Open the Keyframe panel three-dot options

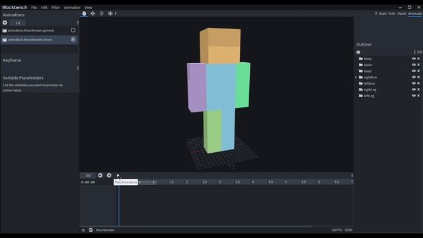(x=78, y=68)
